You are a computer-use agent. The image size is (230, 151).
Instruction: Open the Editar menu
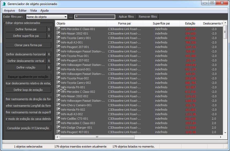[23, 11]
